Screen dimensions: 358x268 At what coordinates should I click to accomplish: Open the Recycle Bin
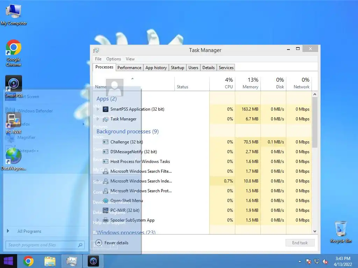coord(341,232)
